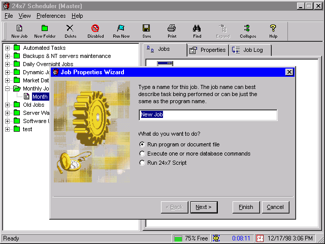325x244 pixels.
Task: Switch to the Properties tab
Action: tap(208, 50)
